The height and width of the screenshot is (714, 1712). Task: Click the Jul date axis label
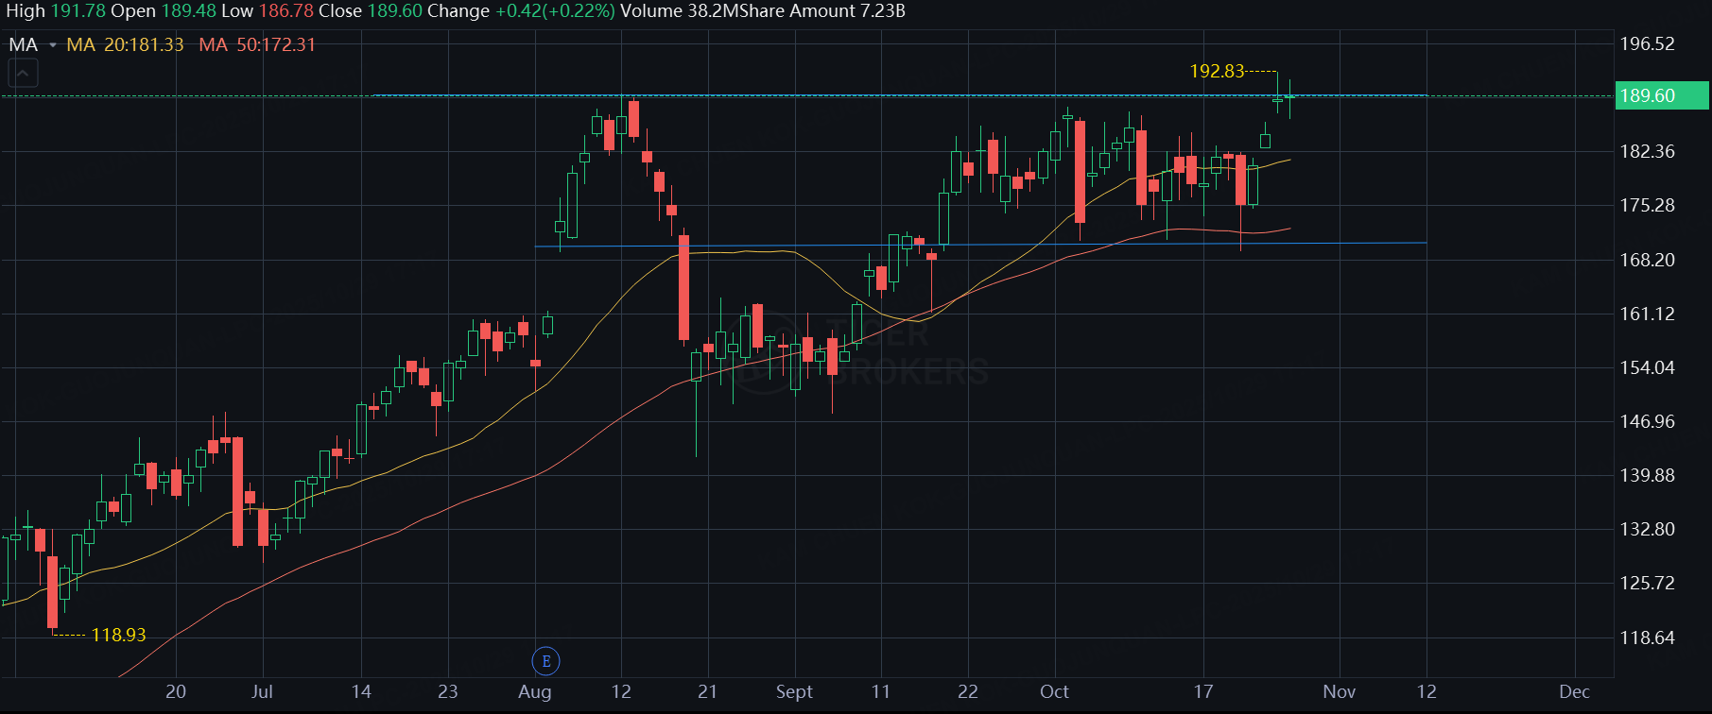coord(262,691)
